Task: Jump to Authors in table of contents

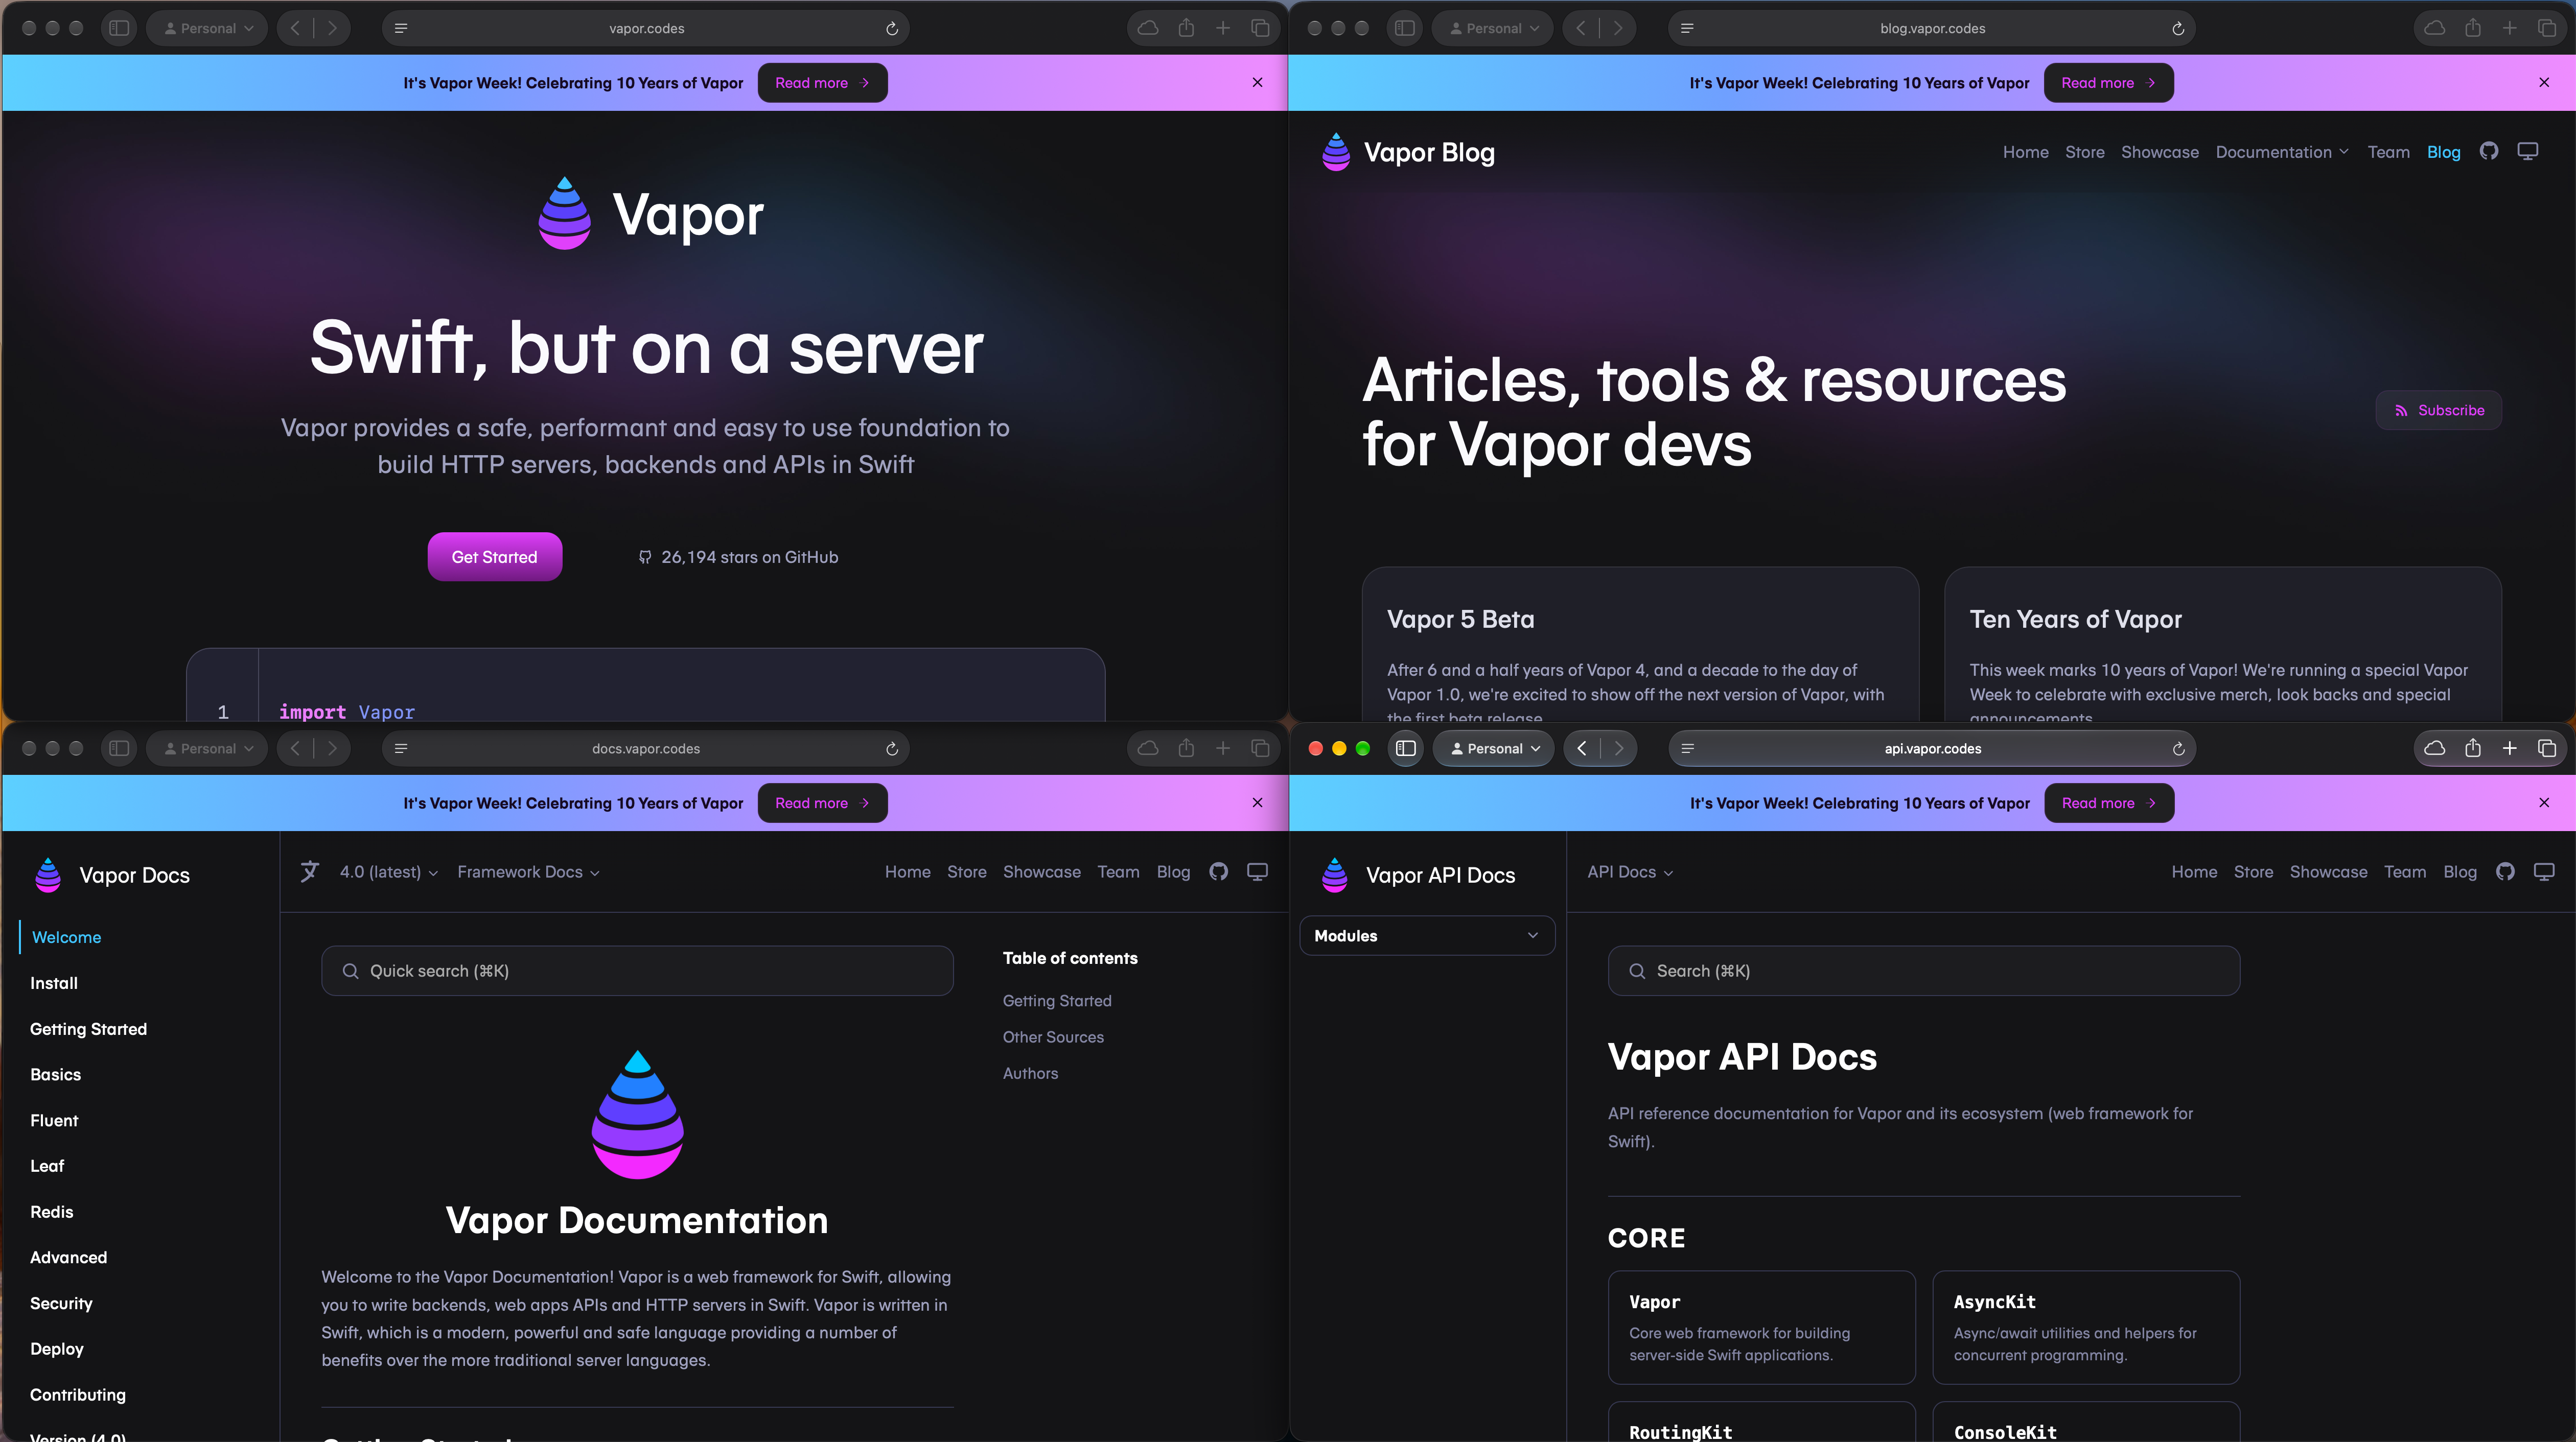Action: click(1030, 1073)
